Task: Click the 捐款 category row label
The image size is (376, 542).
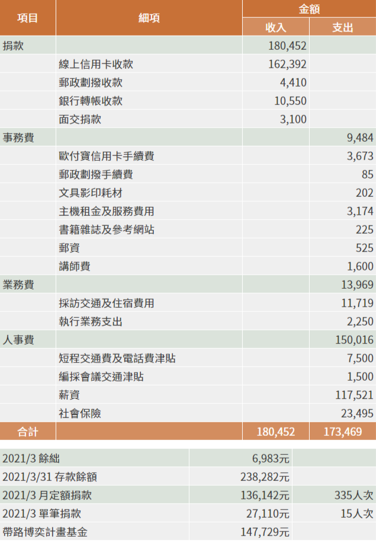Action: (13, 46)
